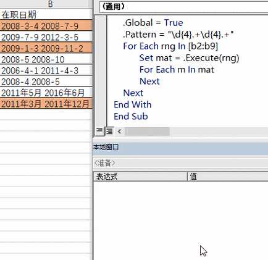Viewport: 268px width, 260px height.
Task: Select cell with 2009-7-9 2012-3-5
Action: (46, 37)
